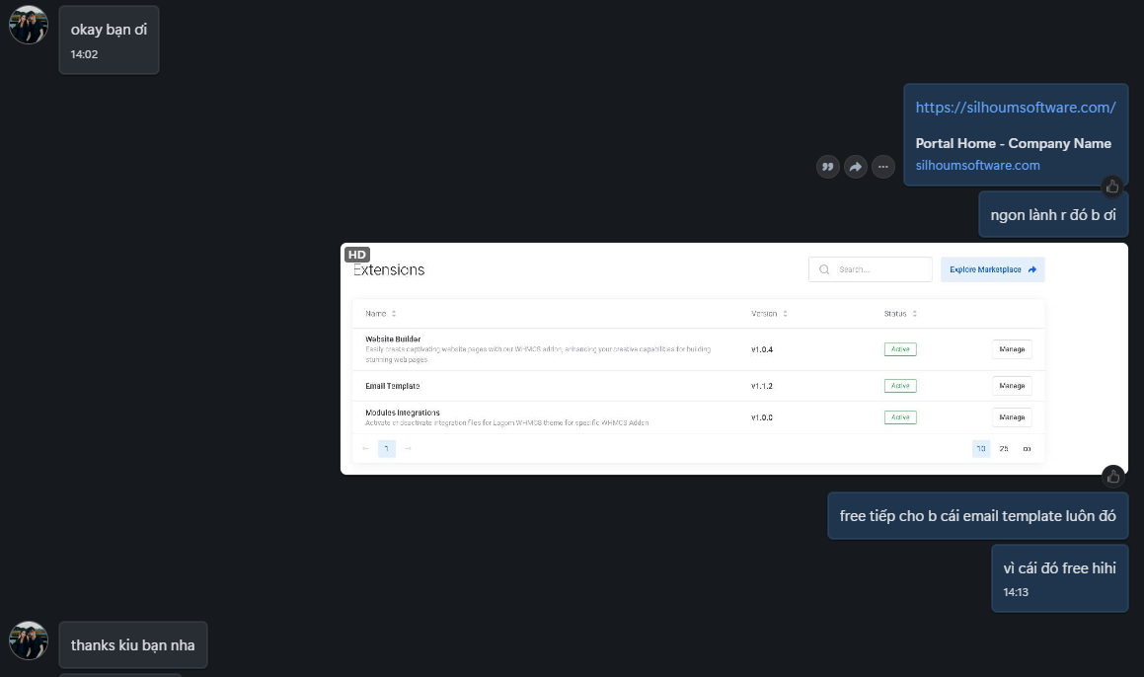Screen dimensions: 1144x677
Task: Click the silhoumsoftware.com domain under preview title
Action: 977,166
